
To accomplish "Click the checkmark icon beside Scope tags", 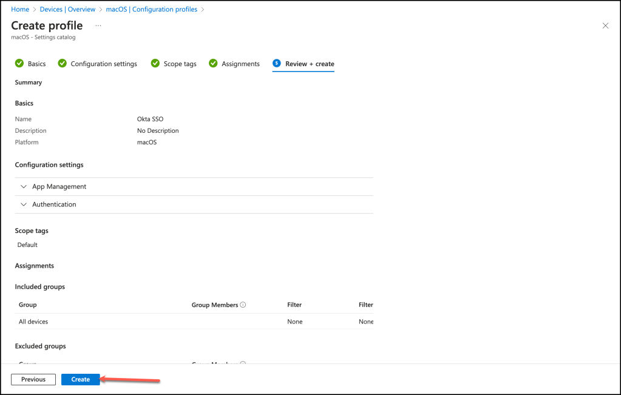I will (155, 63).
